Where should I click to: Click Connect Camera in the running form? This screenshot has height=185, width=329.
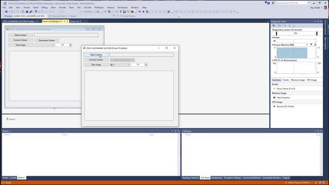click(96, 60)
